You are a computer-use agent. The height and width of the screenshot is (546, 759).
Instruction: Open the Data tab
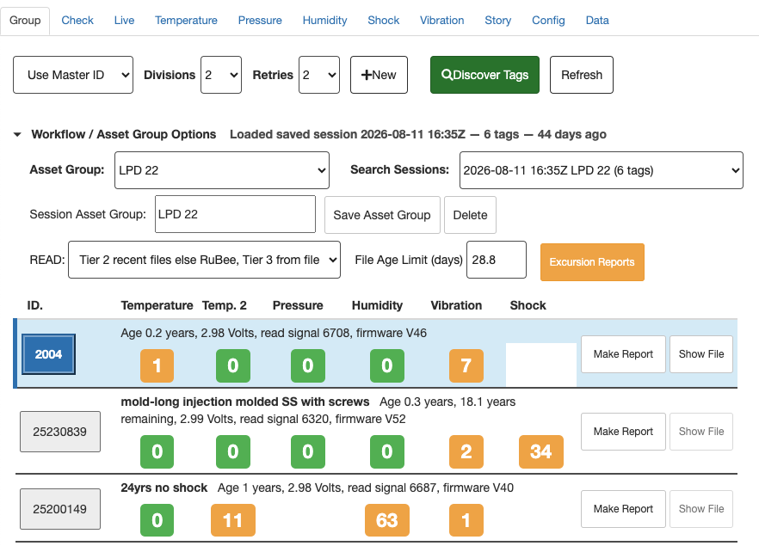597,21
